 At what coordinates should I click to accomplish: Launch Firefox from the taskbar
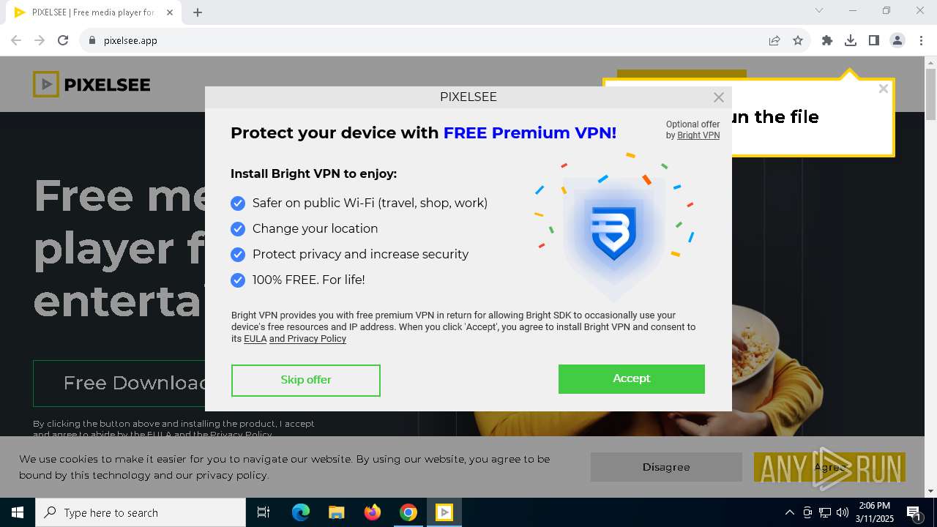[x=373, y=512]
